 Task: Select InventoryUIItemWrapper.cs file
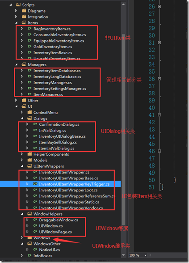(64, 172)
